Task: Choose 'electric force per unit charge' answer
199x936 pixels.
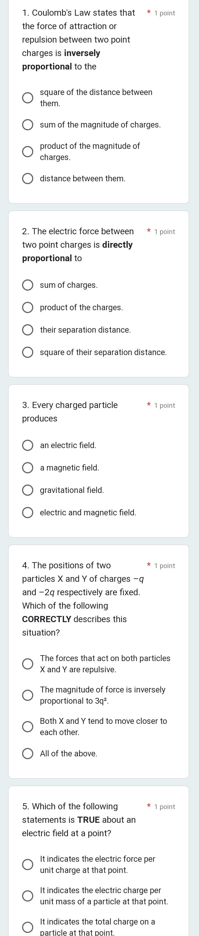Action: (28, 865)
